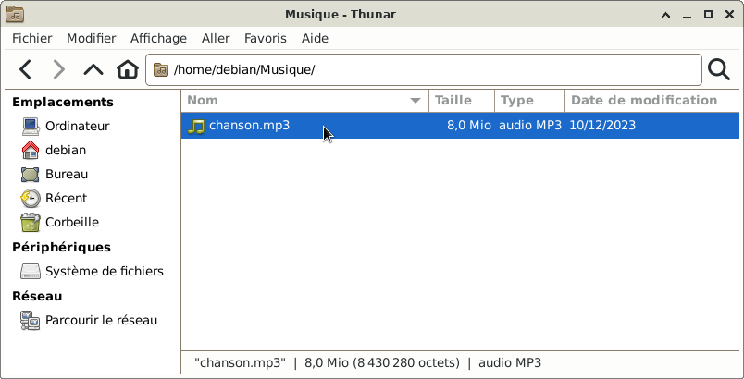Open the Favoris menu
This screenshot has width=744, height=379.
266,39
